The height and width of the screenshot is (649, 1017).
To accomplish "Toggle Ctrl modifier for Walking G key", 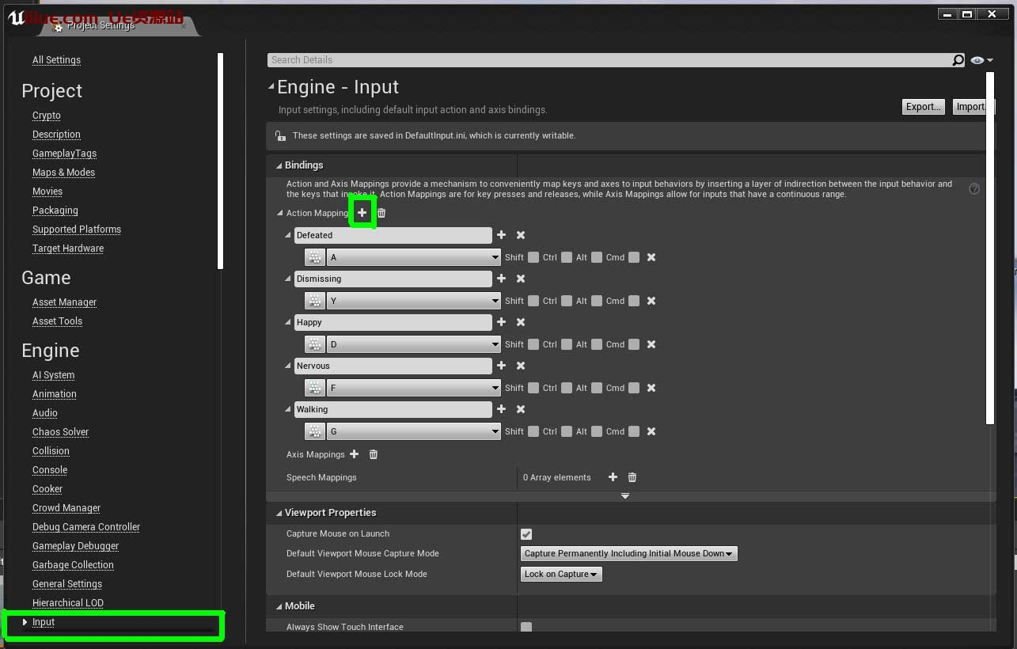I will pos(567,431).
